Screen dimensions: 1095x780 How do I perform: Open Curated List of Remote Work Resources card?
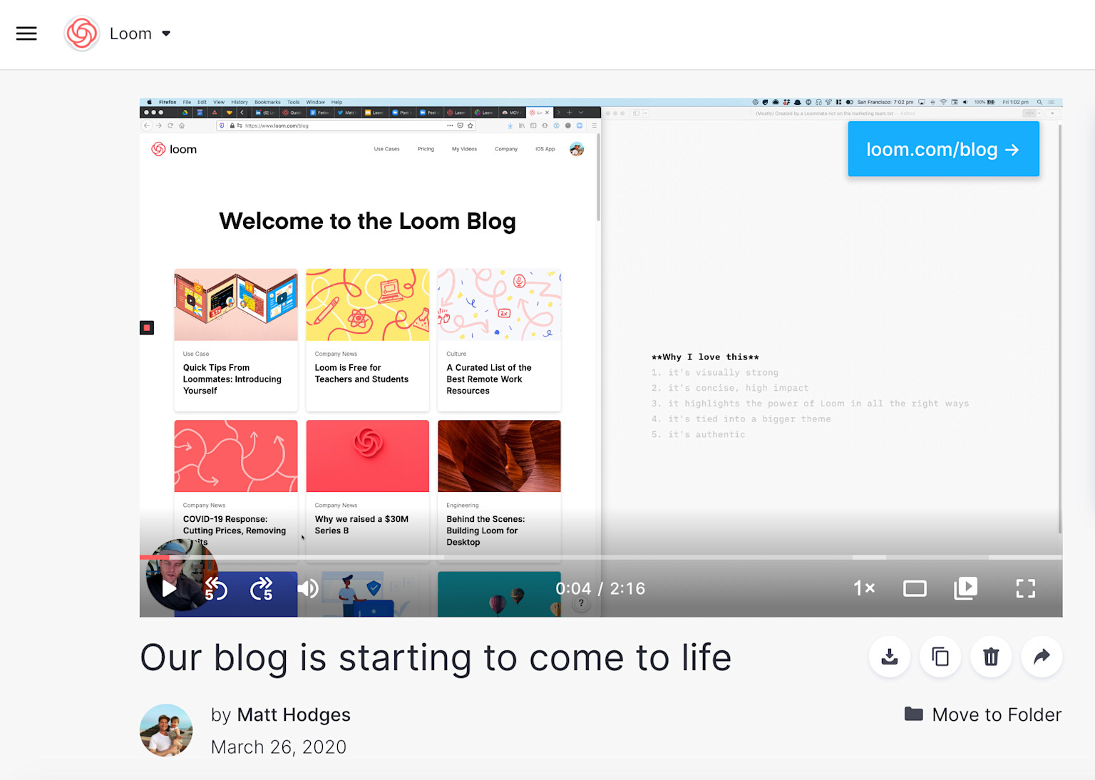point(499,340)
